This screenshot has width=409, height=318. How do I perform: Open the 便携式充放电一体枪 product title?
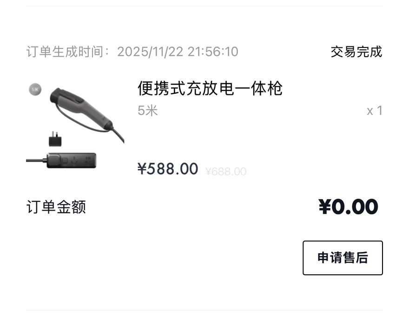tap(210, 88)
